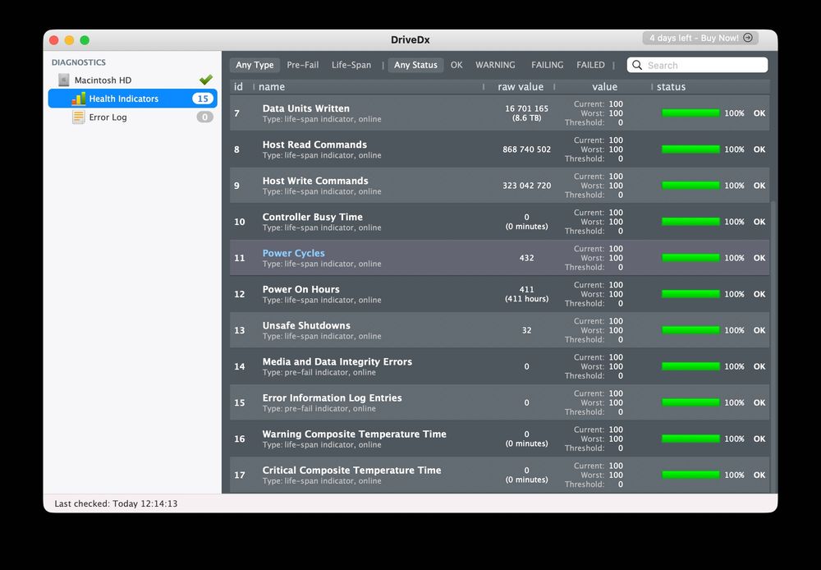821x570 pixels.
Task: Sort by the name column header
Action: pos(272,87)
